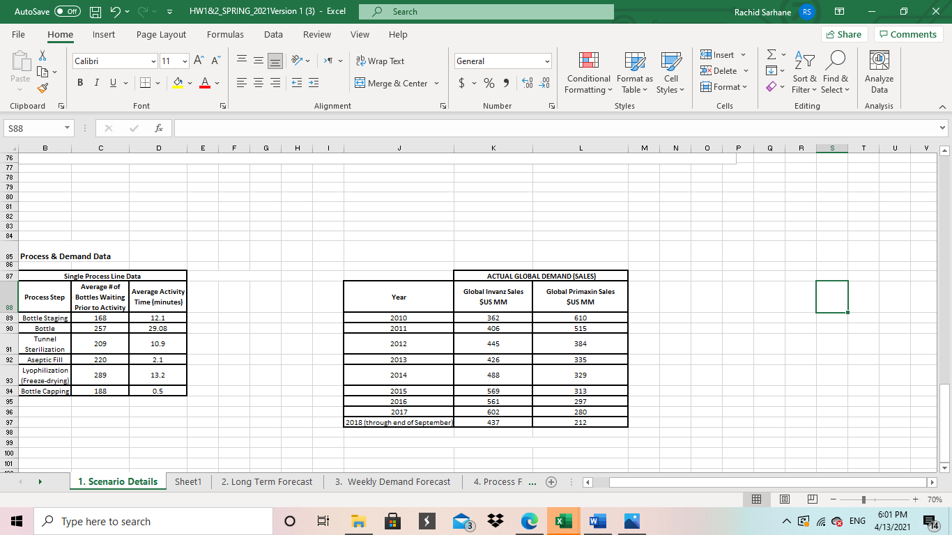Click the fill color highlight swatch

pos(177,84)
